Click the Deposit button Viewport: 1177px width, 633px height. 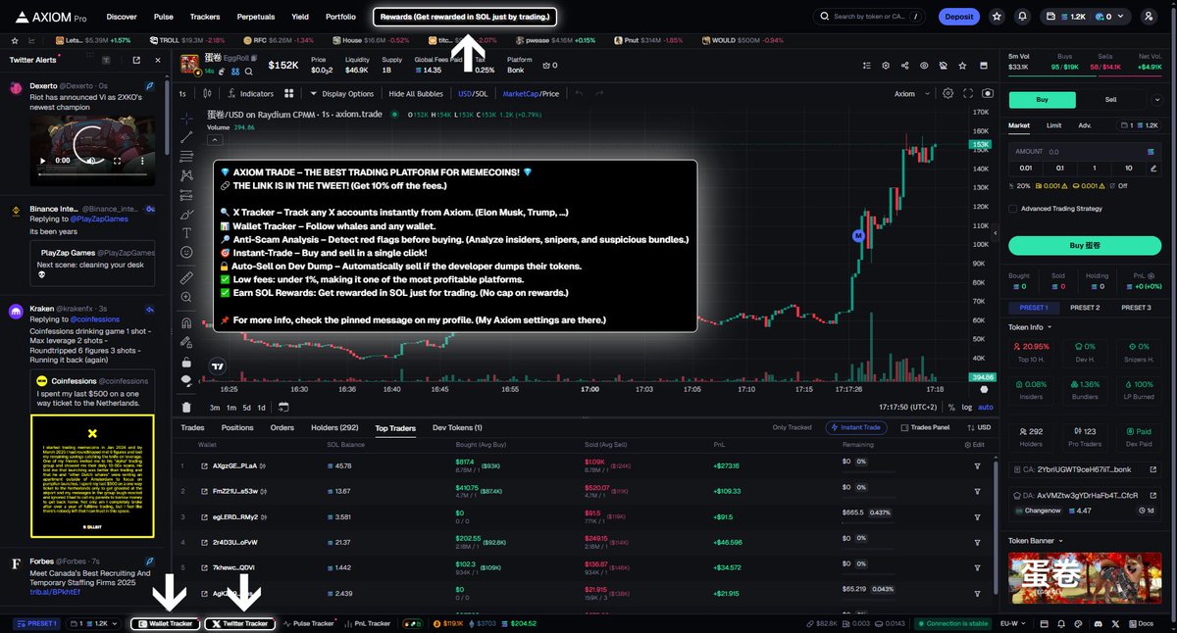click(959, 17)
